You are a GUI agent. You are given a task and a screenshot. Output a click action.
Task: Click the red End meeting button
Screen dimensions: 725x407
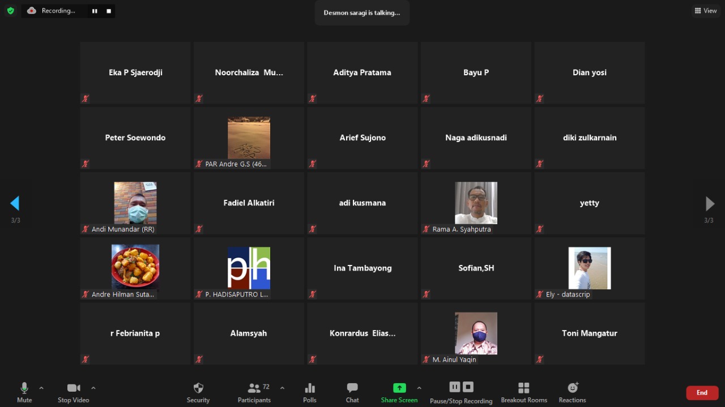coord(702,393)
